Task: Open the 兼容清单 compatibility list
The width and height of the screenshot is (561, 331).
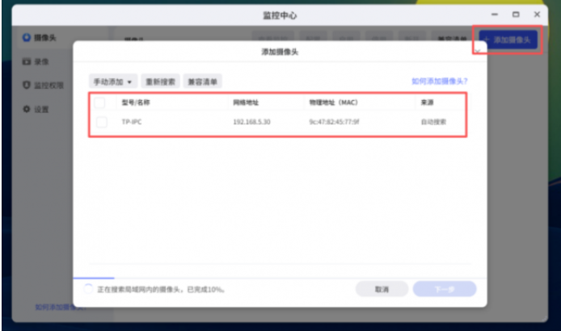Action: pyautogui.click(x=202, y=82)
